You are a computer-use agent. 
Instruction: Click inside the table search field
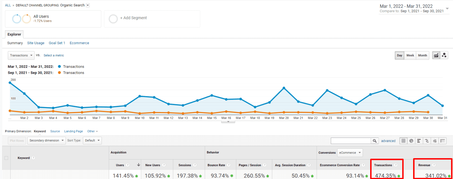(351, 141)
